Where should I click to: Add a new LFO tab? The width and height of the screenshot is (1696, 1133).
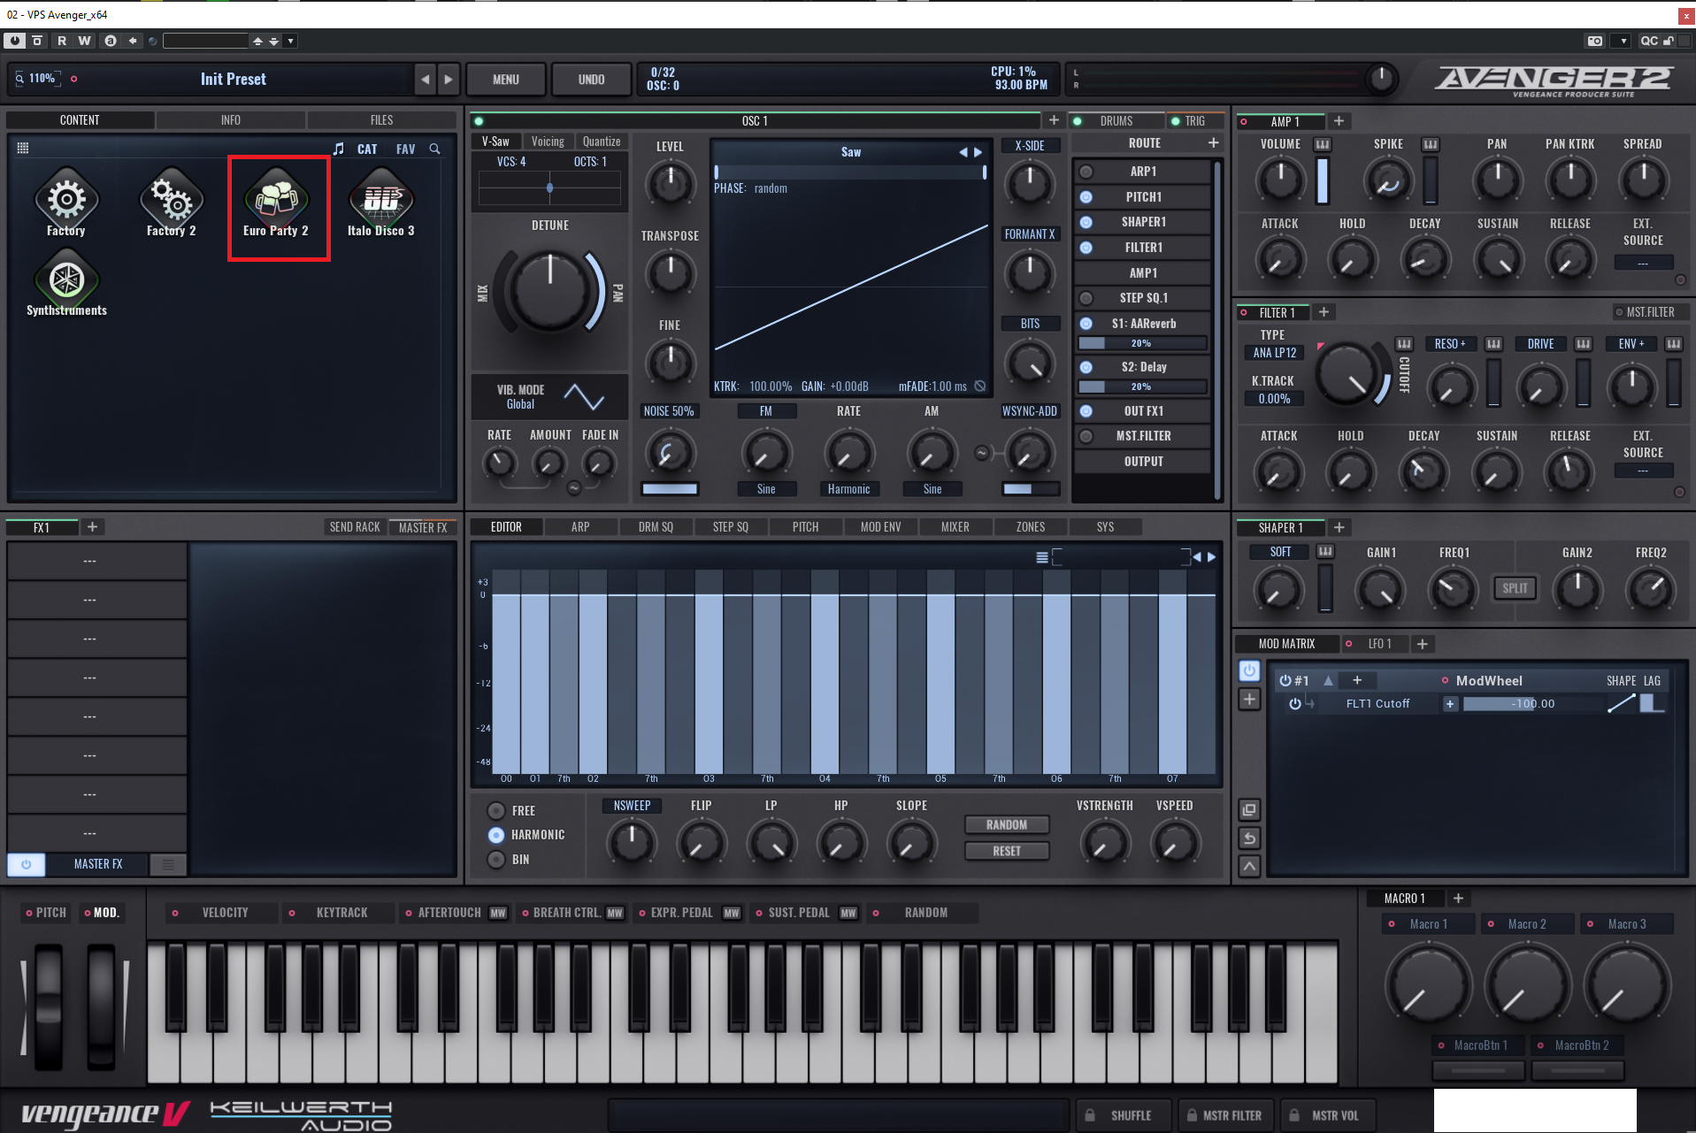pos(1423,644)
